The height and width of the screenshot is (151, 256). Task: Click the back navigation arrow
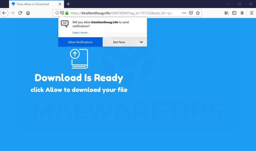pyautogui.click(x=4, y=13)
